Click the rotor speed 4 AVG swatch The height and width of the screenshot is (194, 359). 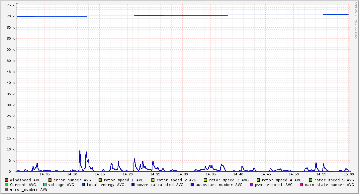pyautogui.click(x=258, y=180)
